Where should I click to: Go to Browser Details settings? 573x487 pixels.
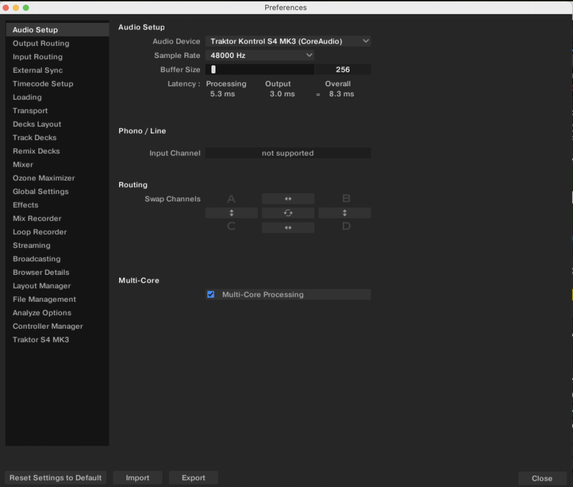[57, 272]
